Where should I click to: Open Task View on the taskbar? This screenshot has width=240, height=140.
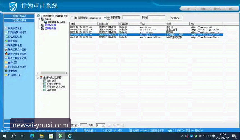[x=22, y=136]
